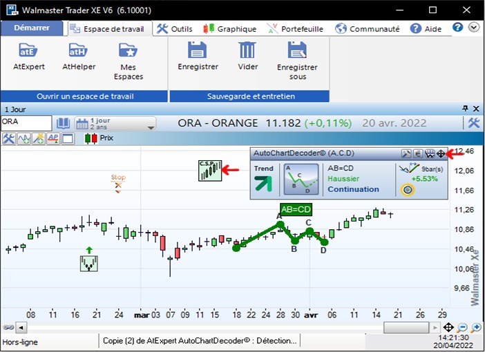Click the green bottom pattern signal box

(x=89, y=263)
